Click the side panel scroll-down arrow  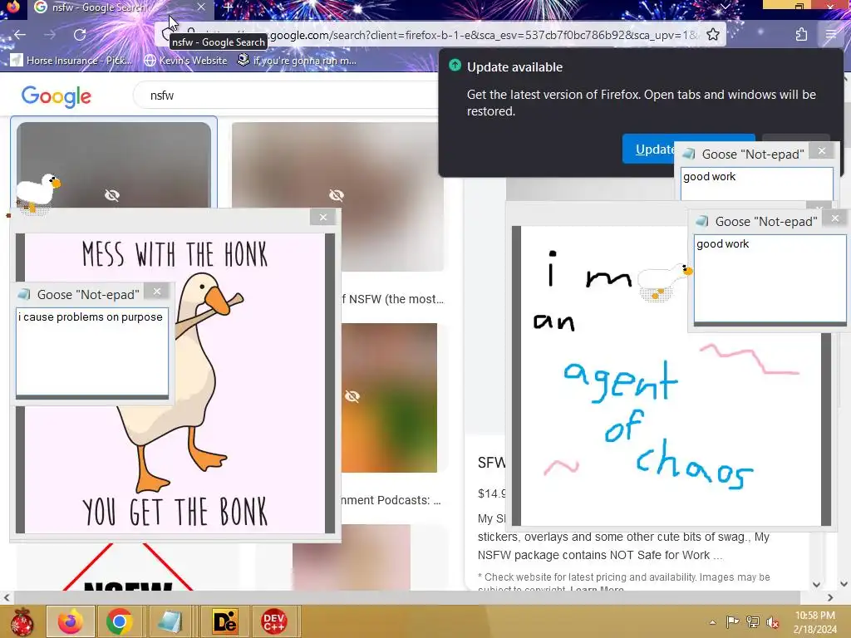tap(817, 584)
